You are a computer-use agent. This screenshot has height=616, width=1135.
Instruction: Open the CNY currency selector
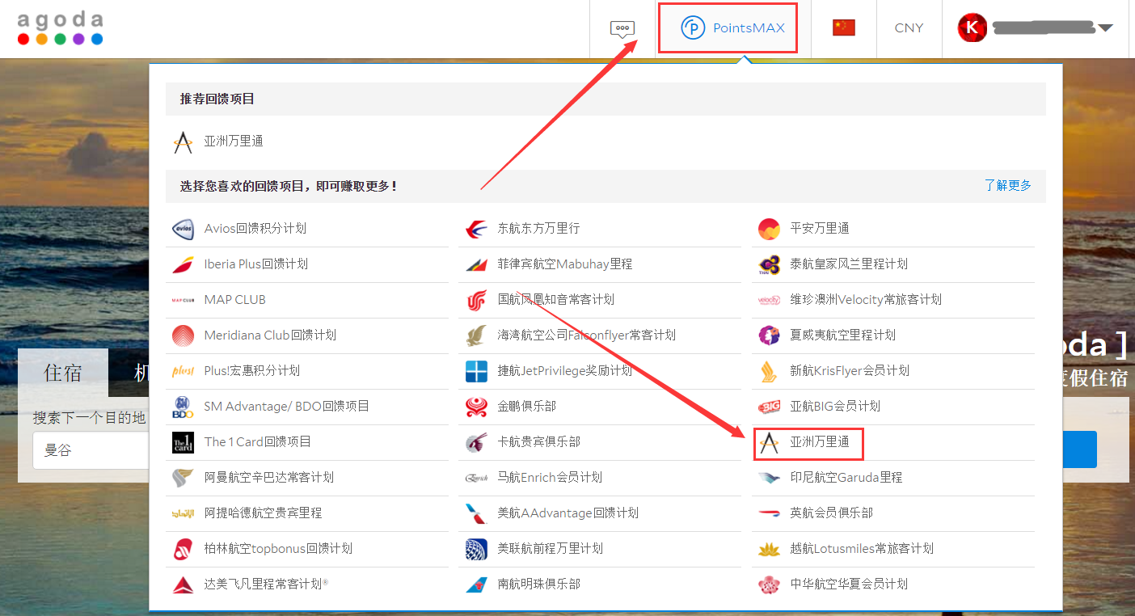click(x=909, y=27)
